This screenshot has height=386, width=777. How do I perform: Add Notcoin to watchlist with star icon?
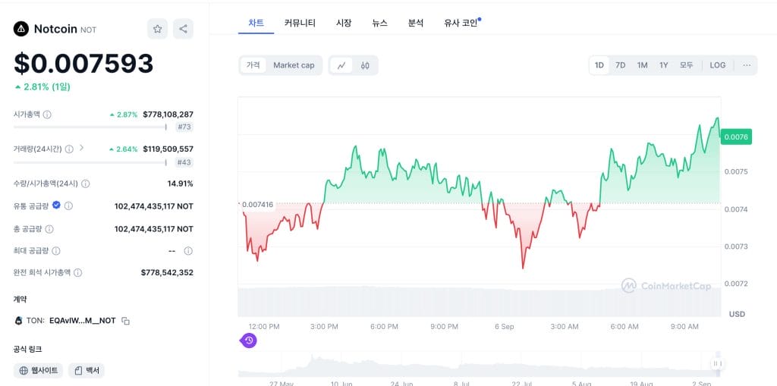point(157,29)
